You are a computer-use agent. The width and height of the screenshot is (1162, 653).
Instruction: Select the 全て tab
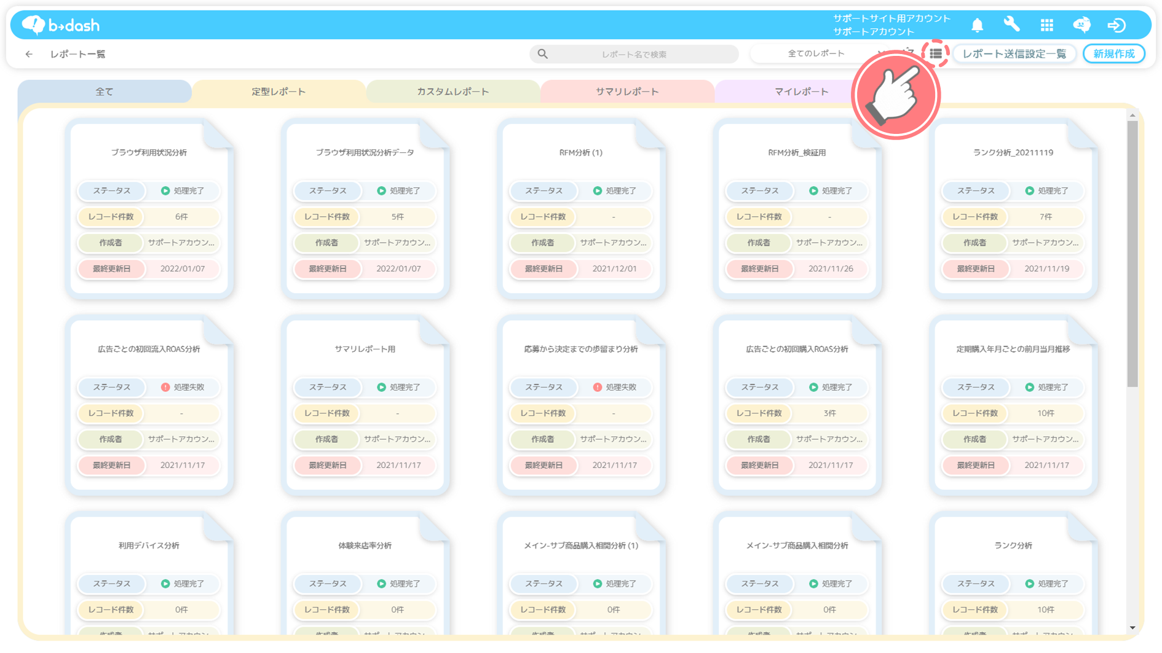pyautogui.click(x=105, y=92)
